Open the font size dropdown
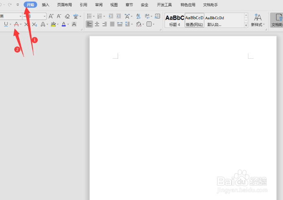Image resolution: width=283 pixels, height=200 pixels. click(44, 16)
